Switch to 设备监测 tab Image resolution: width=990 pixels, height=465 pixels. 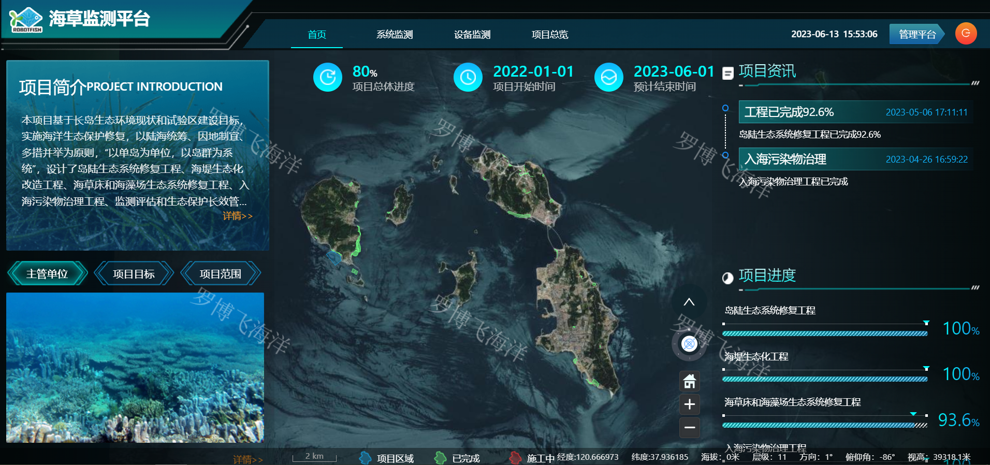[x=472, y=35]
